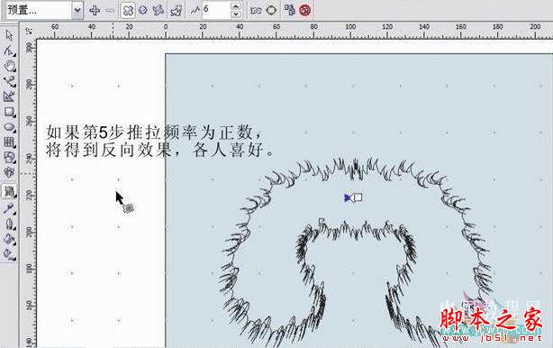Screen dimensions: 553x348
Task: Click Copy Distortion Properties icon
Action: click(289, 10)
